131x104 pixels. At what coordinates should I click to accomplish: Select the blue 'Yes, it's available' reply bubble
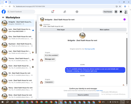click(x=95, y=70)
